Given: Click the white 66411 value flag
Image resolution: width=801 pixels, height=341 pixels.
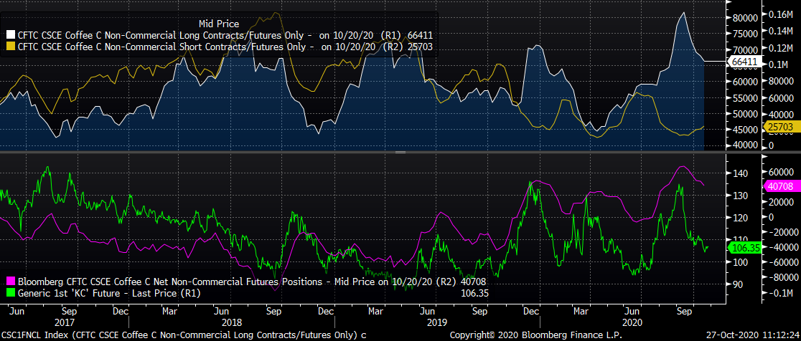Looking at the screenshot, I should 744,62.
